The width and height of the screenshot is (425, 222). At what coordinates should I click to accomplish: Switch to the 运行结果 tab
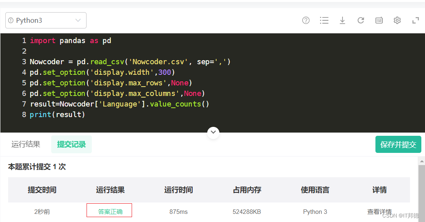pos(26,144)
